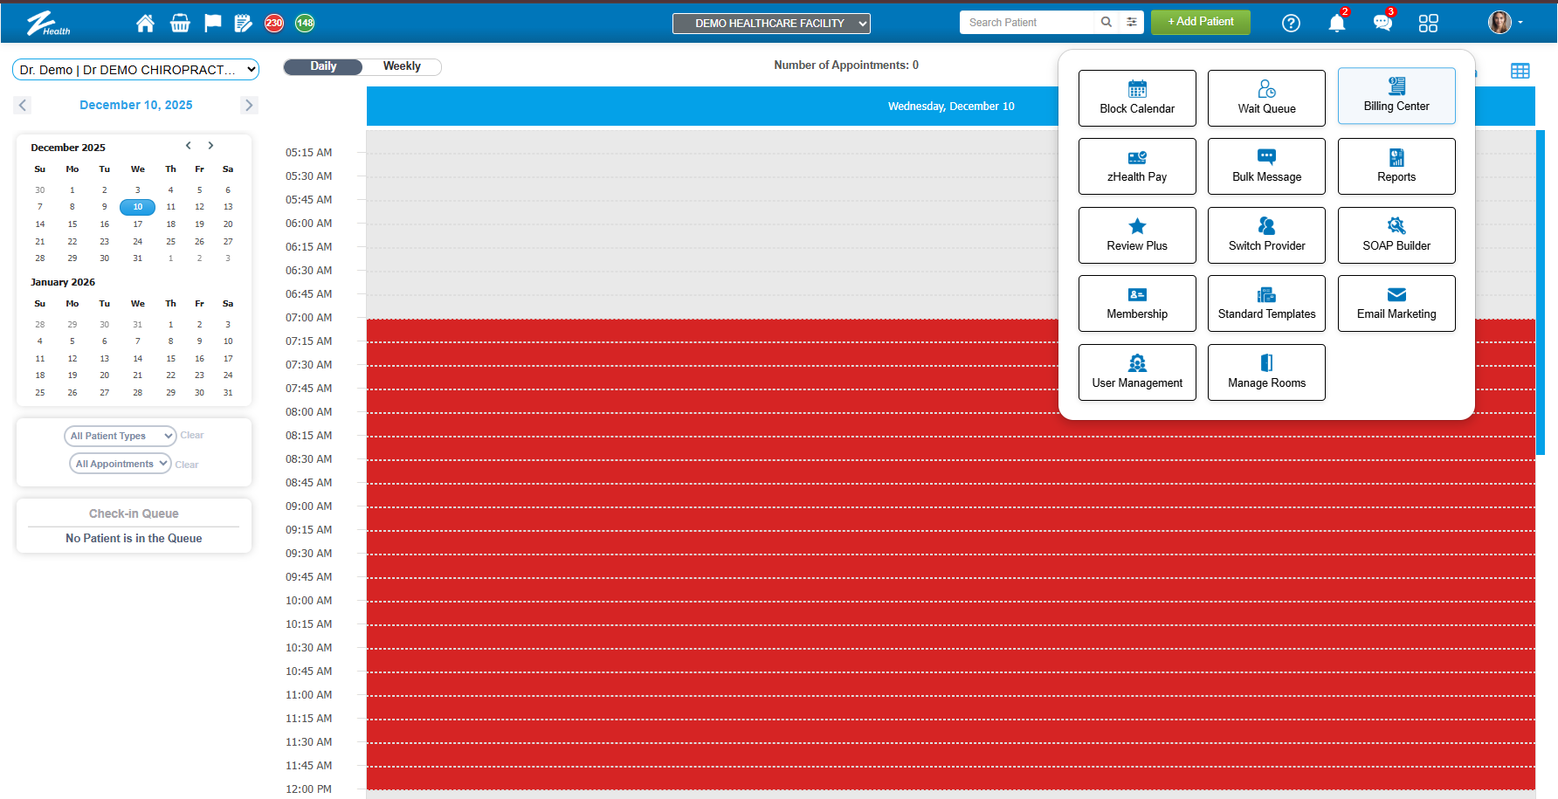Switch to the grid calendar view icon
Screen dimensions: 1558x799
[x=1520, y=71]
